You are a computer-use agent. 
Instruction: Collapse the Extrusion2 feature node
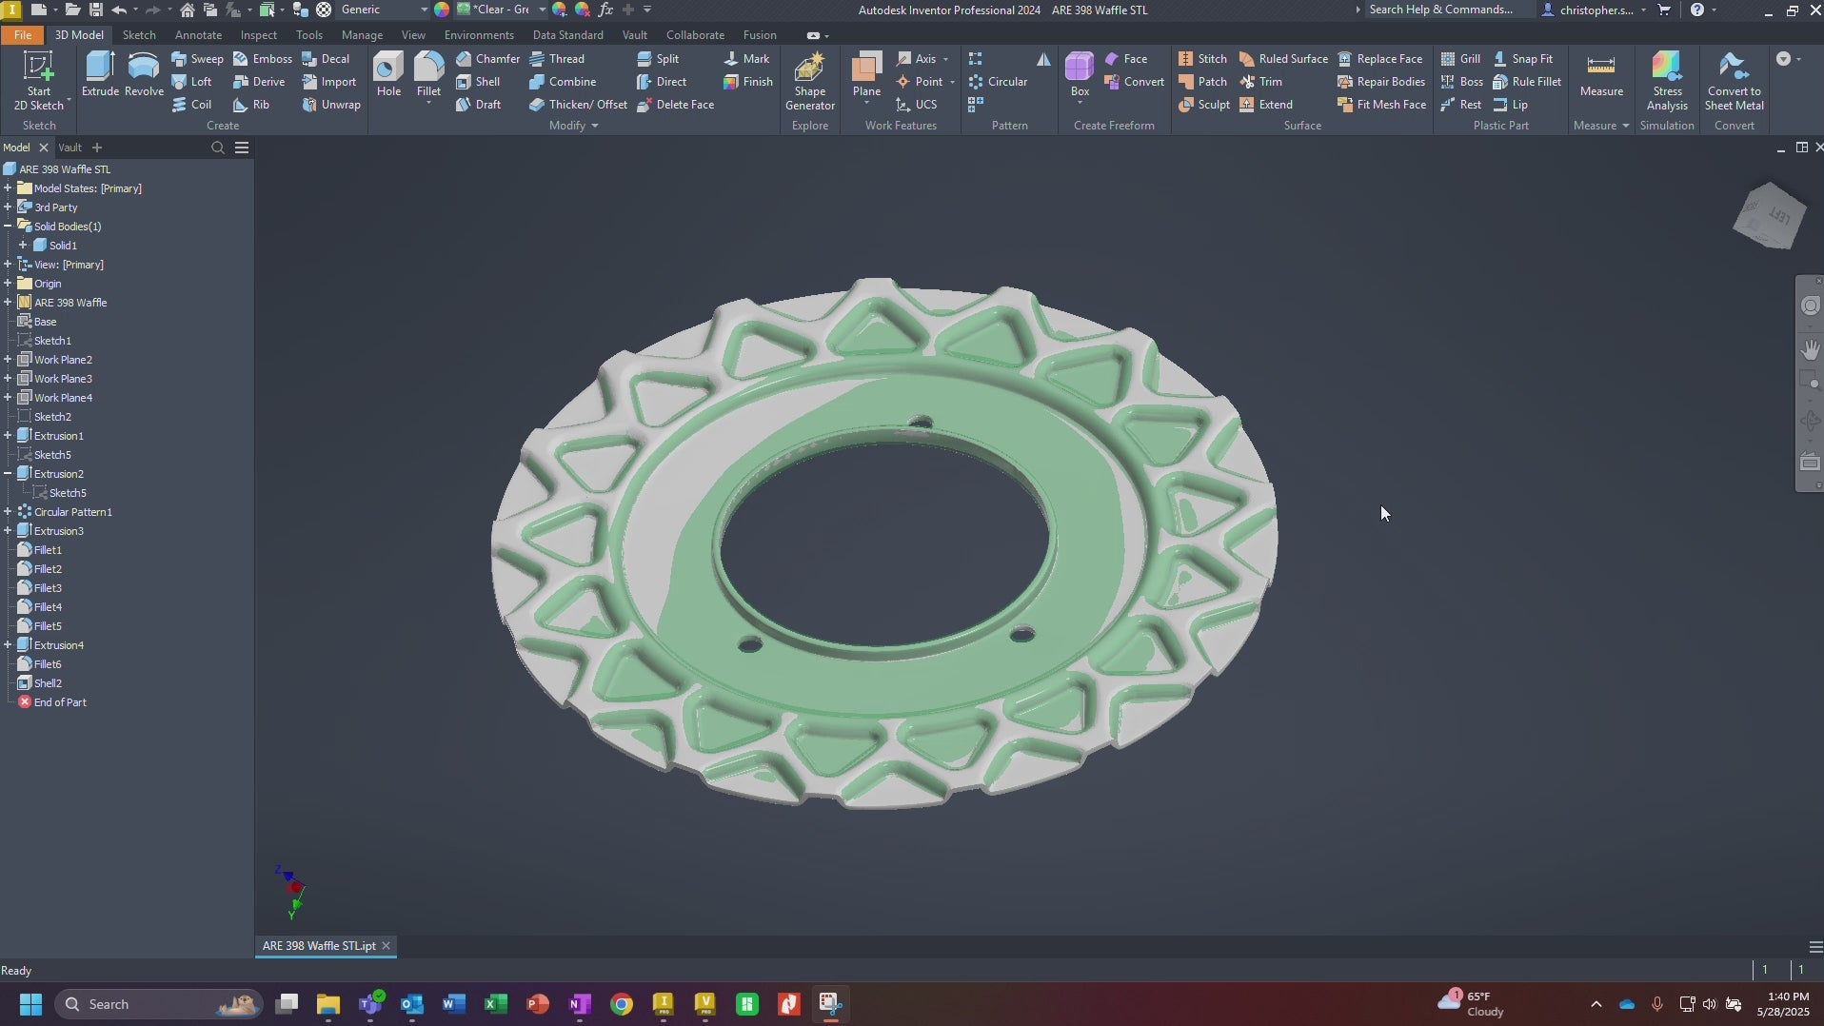[8, 474]
